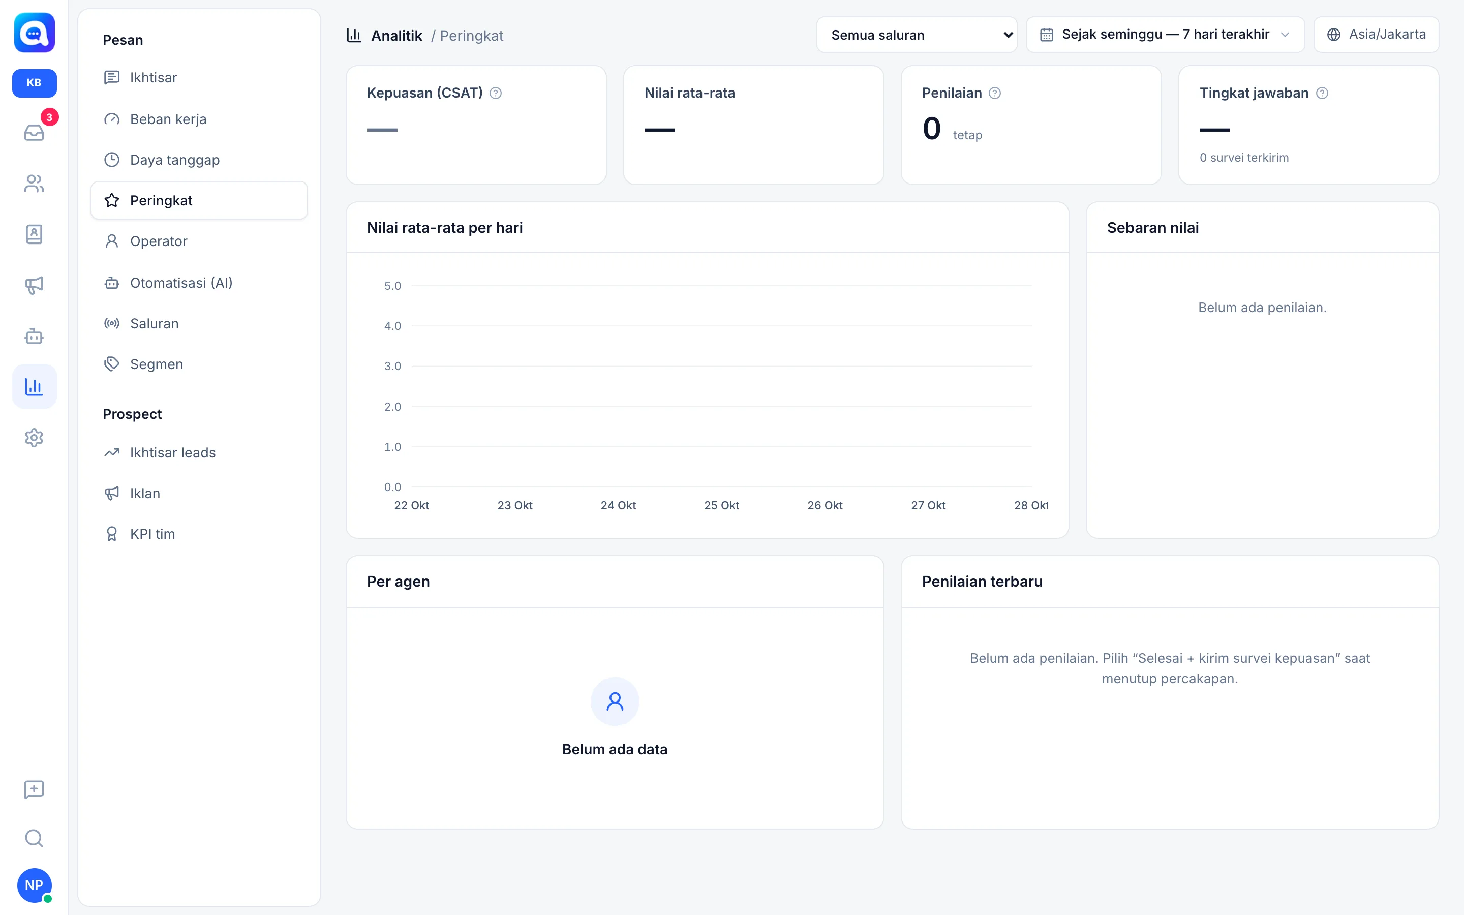Open the address book icon in rail

(35, 234)
